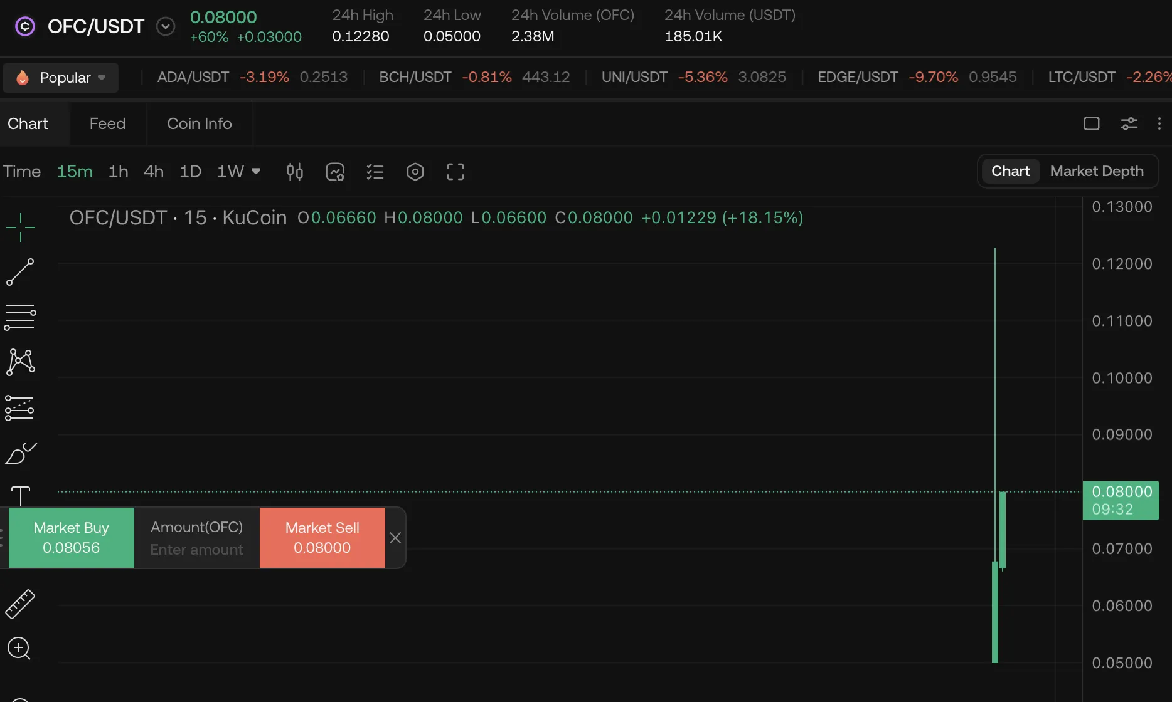Select the forecasting and measurement tool
Screen dimensions: 1172x702
[19, 407]
